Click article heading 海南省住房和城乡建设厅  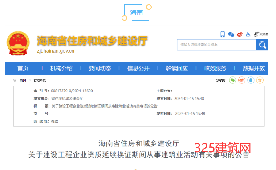139,144
